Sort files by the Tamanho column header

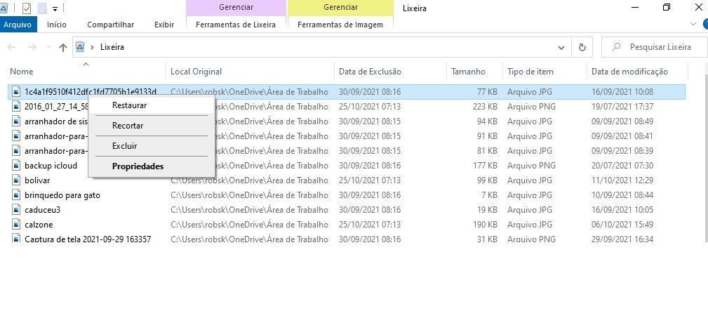click(468, 72)
